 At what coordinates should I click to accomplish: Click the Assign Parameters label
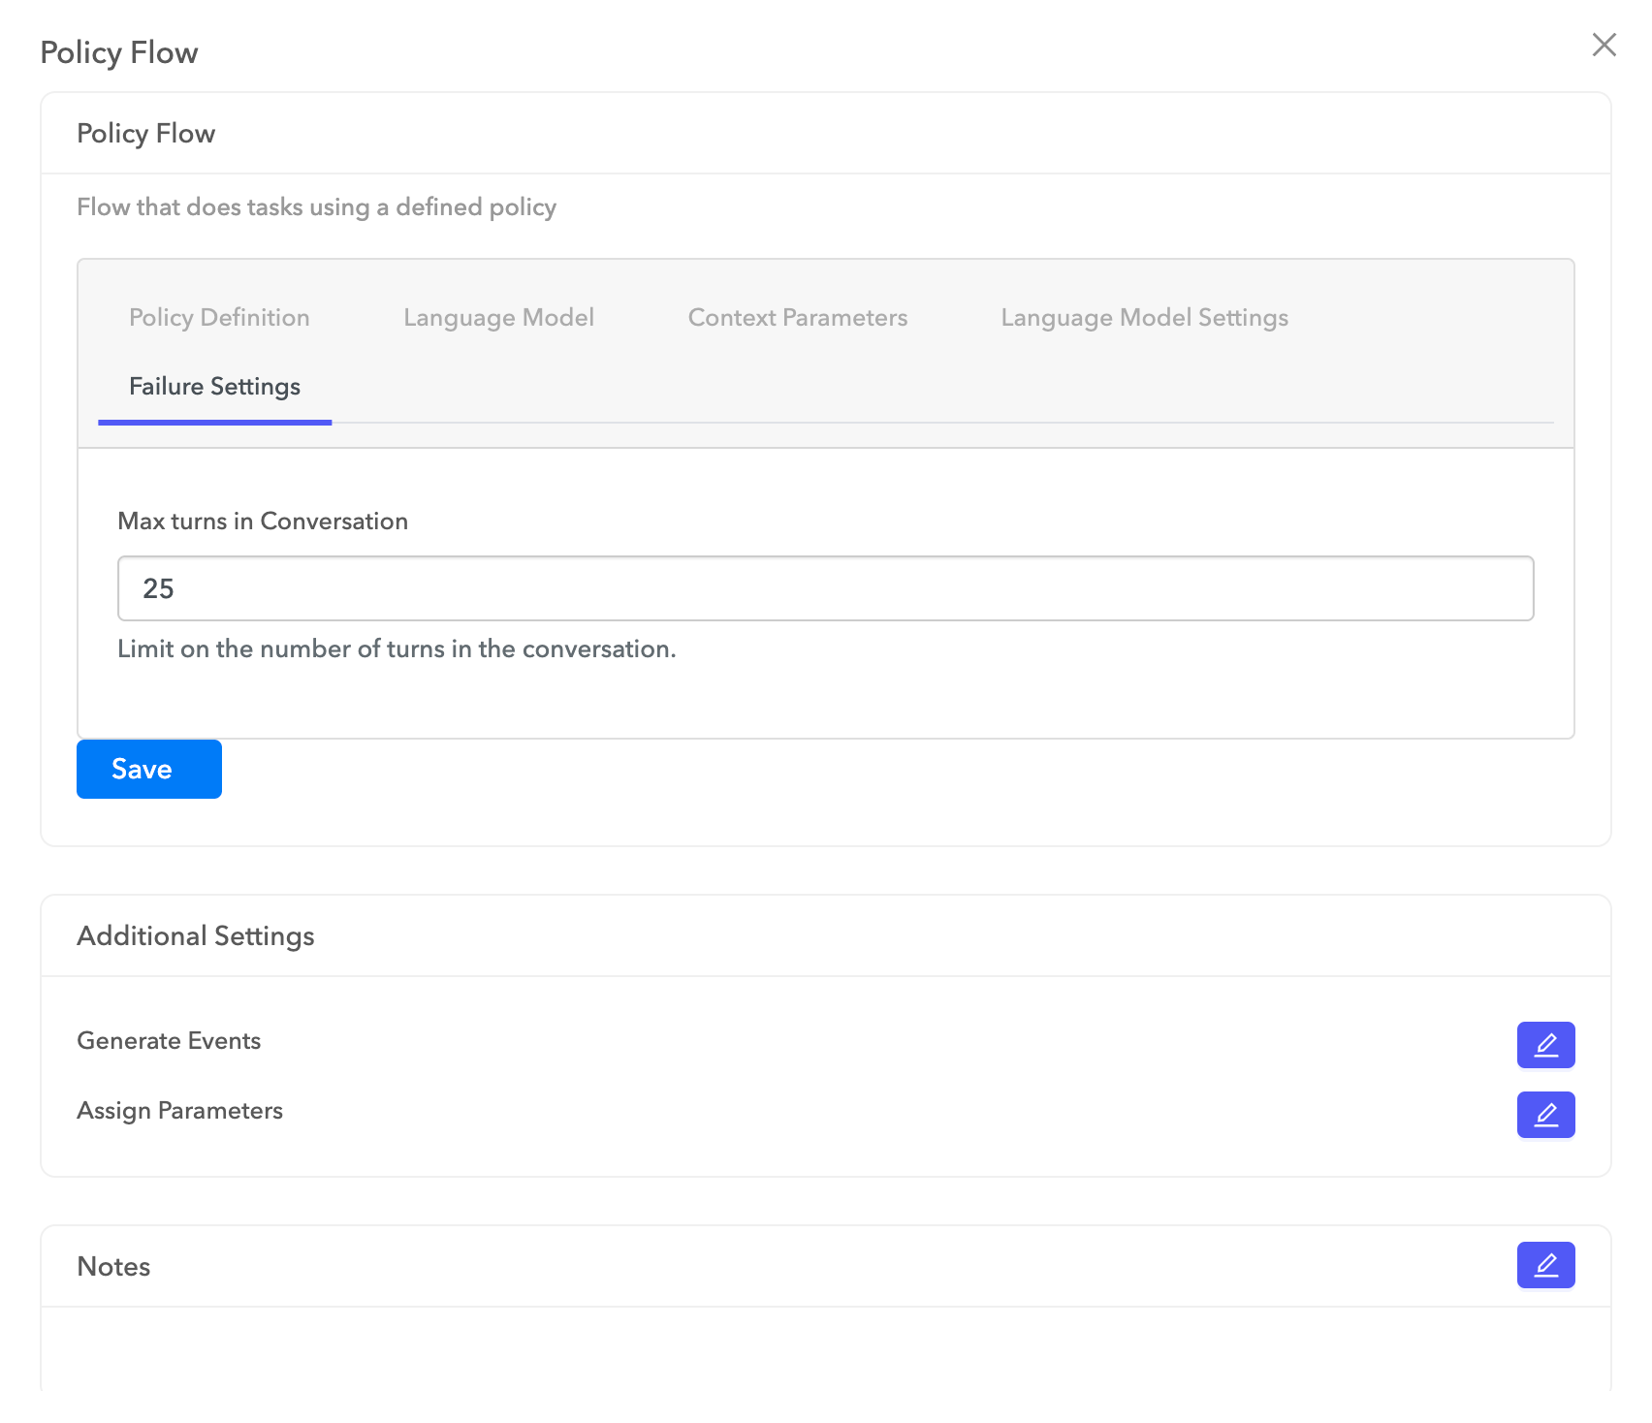[x=179, y=1110]
